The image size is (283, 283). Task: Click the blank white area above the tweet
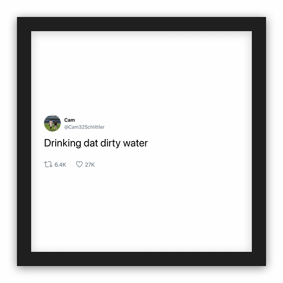(141, 72)
